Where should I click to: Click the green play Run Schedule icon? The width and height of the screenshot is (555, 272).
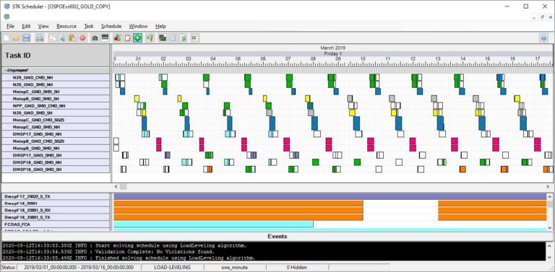click(137, 38)
